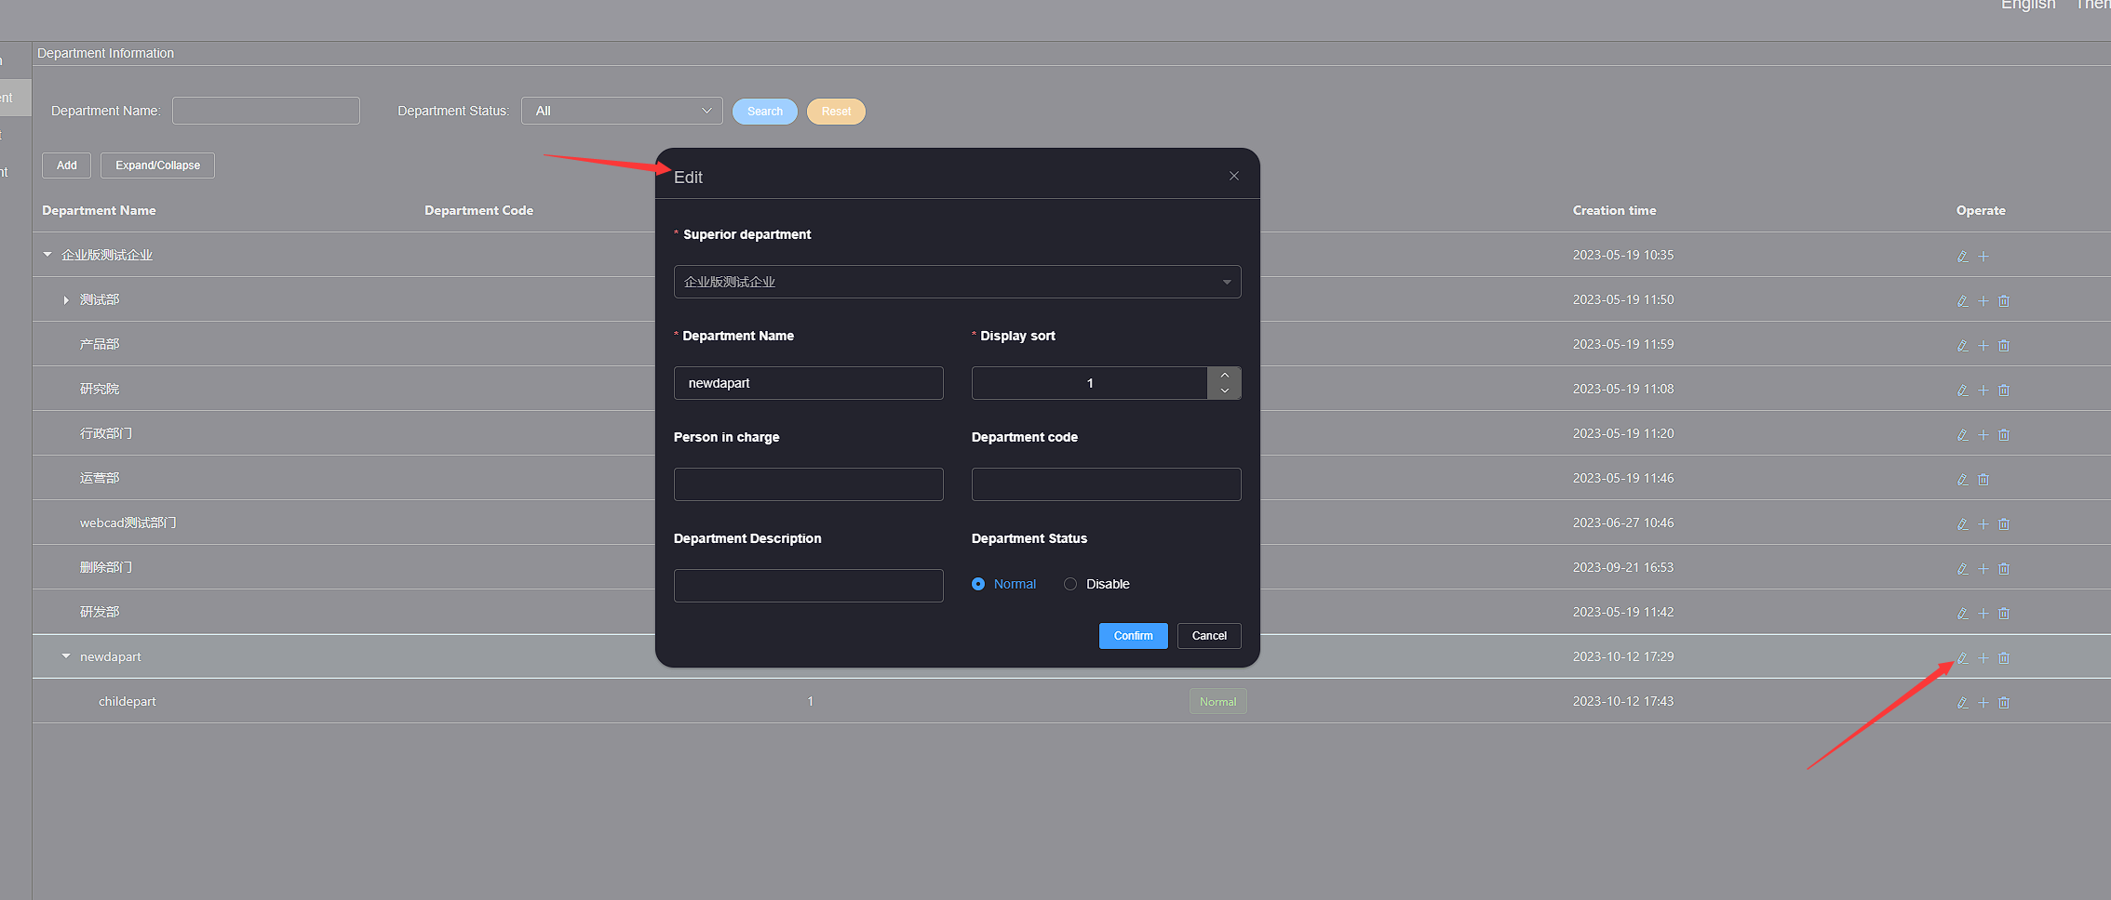Click the pencil edit icon for newdapart

tap(1962, 658)
